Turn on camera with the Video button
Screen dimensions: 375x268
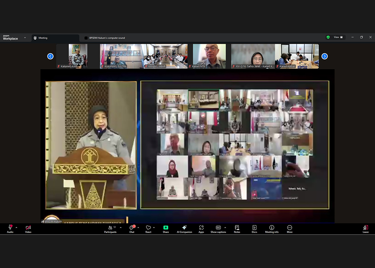click(x=28, y=228)
